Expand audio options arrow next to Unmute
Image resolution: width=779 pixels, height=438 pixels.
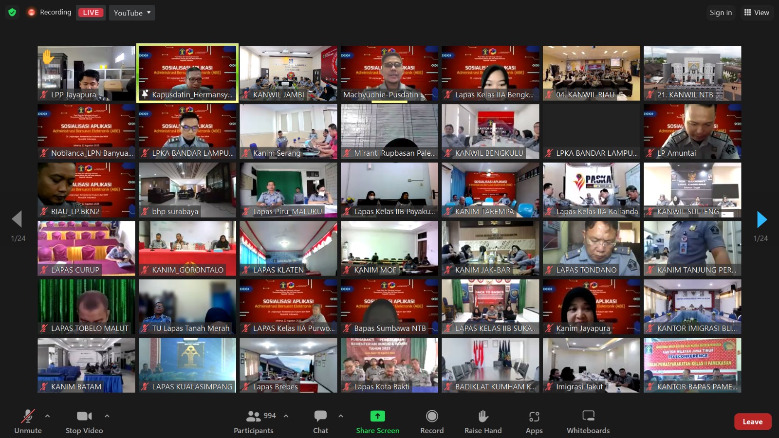[47, 416]
